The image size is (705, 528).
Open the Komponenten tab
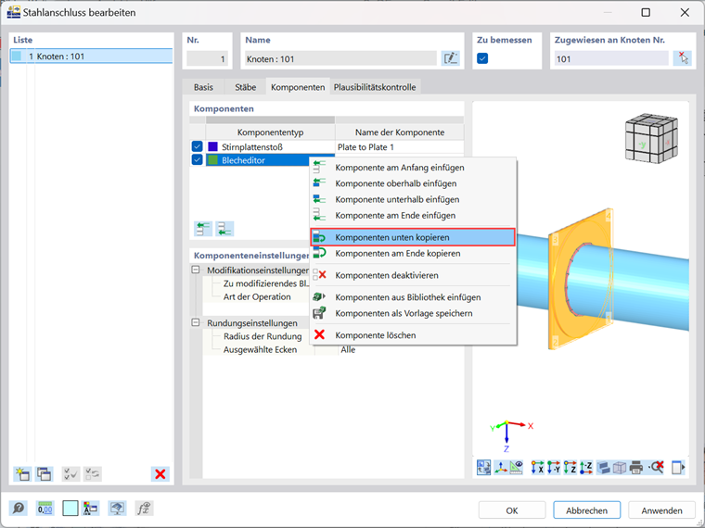pos(298,87)
